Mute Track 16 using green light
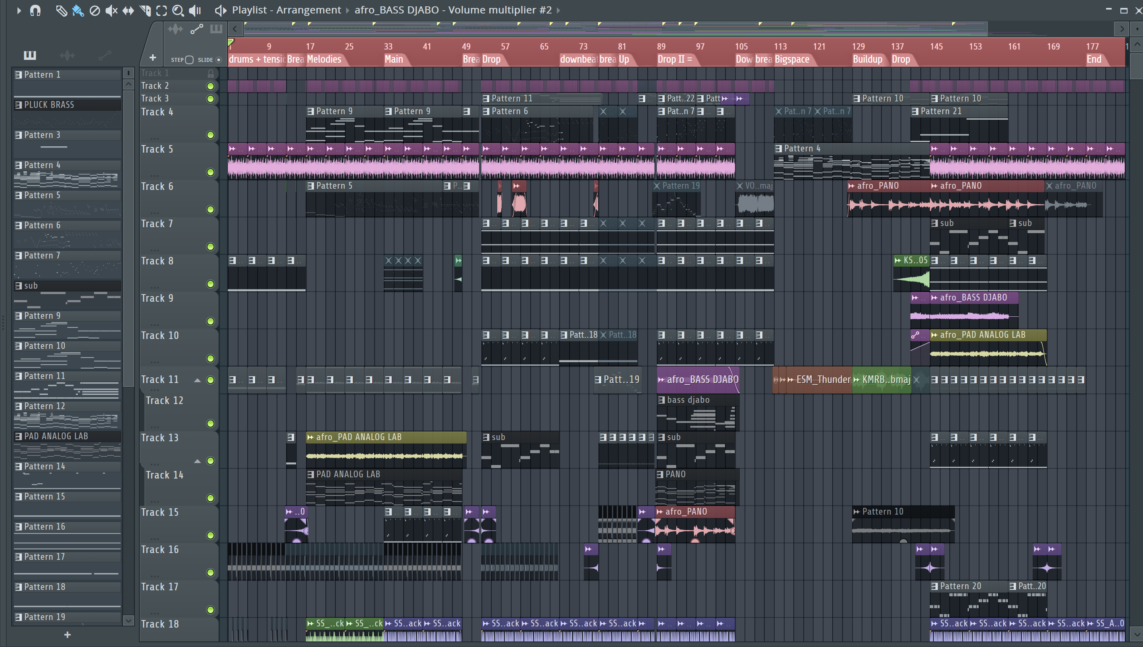 pos(210,573)
